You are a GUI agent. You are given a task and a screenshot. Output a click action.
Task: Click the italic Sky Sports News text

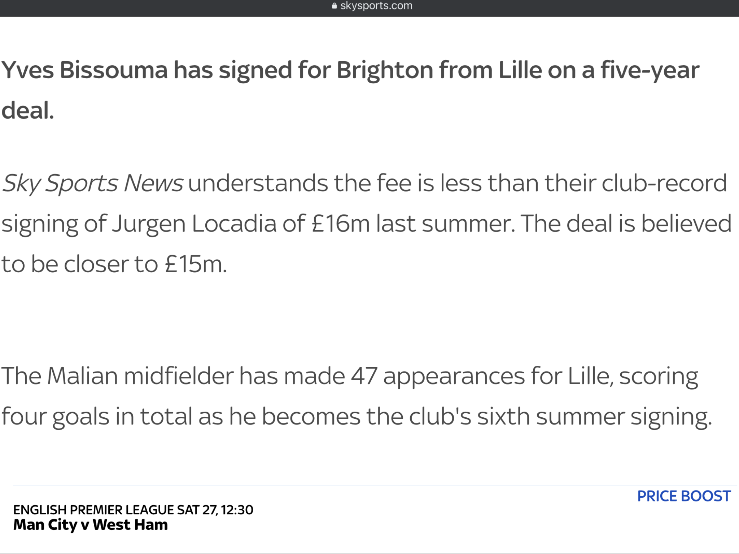(x=93, y=184)
